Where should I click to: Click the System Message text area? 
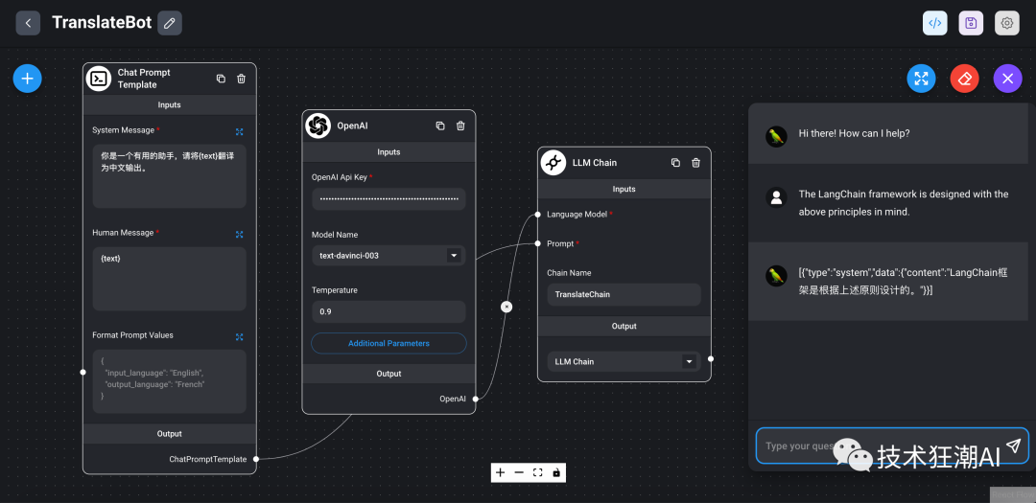coord(169,176)
